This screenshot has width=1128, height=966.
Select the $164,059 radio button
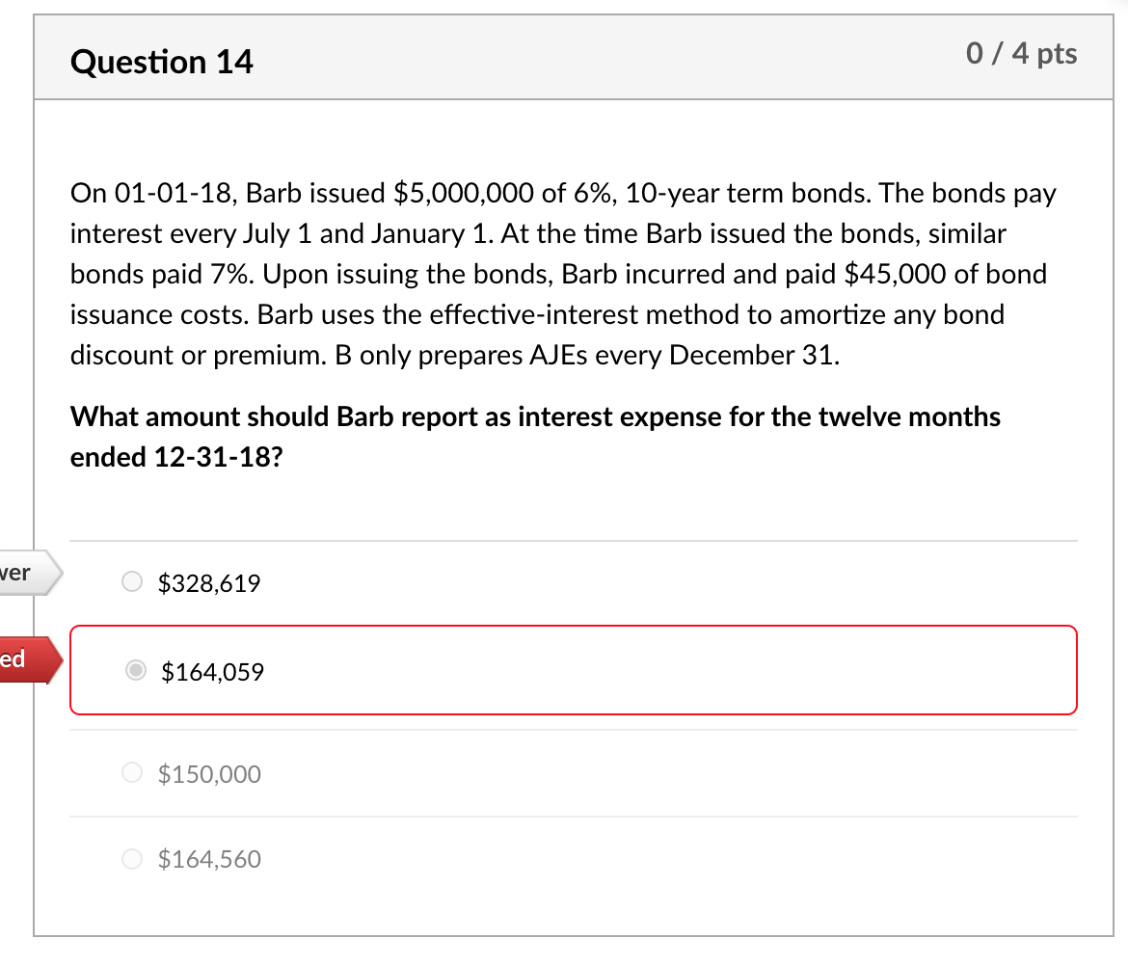coord(135,670)
